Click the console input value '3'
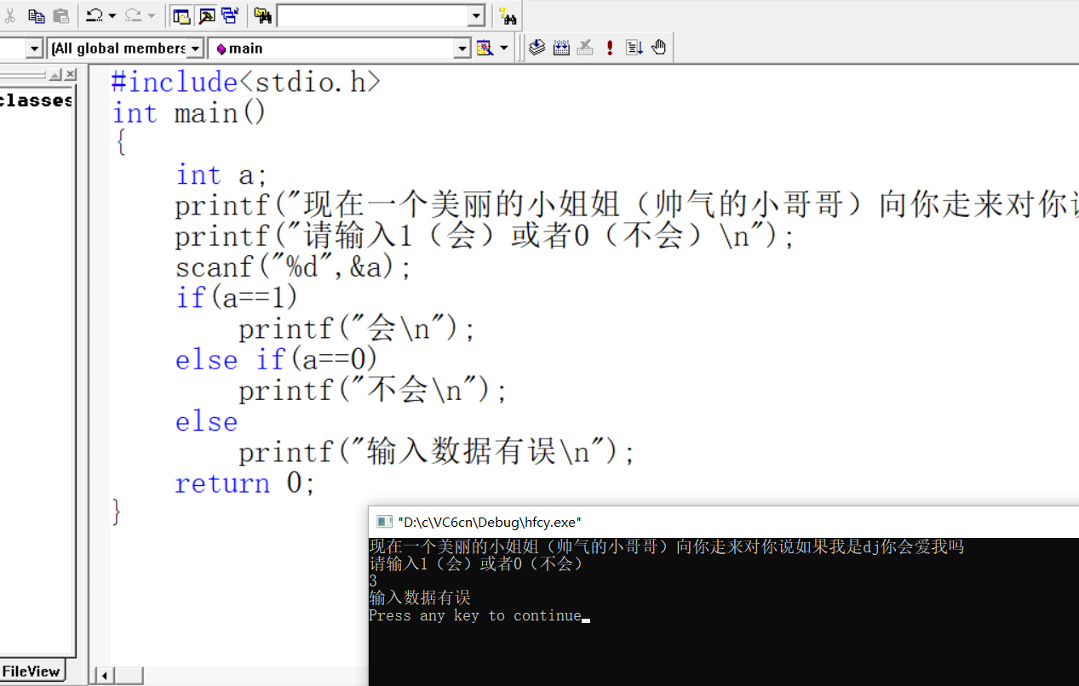This screenshot has width=1079, height=686. (373, 581)
